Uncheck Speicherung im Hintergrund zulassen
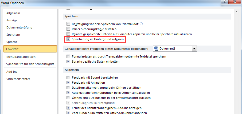 [68, 39]
